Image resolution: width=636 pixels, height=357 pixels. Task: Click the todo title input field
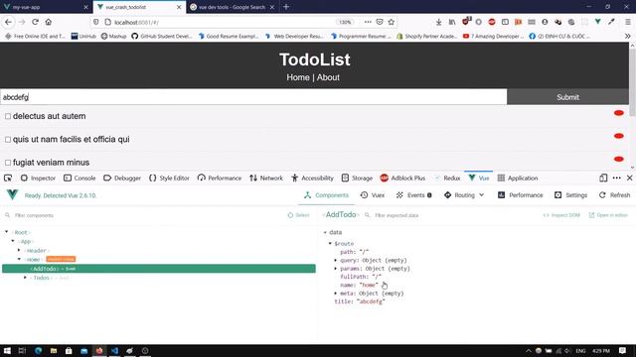(x=253, y=97)
